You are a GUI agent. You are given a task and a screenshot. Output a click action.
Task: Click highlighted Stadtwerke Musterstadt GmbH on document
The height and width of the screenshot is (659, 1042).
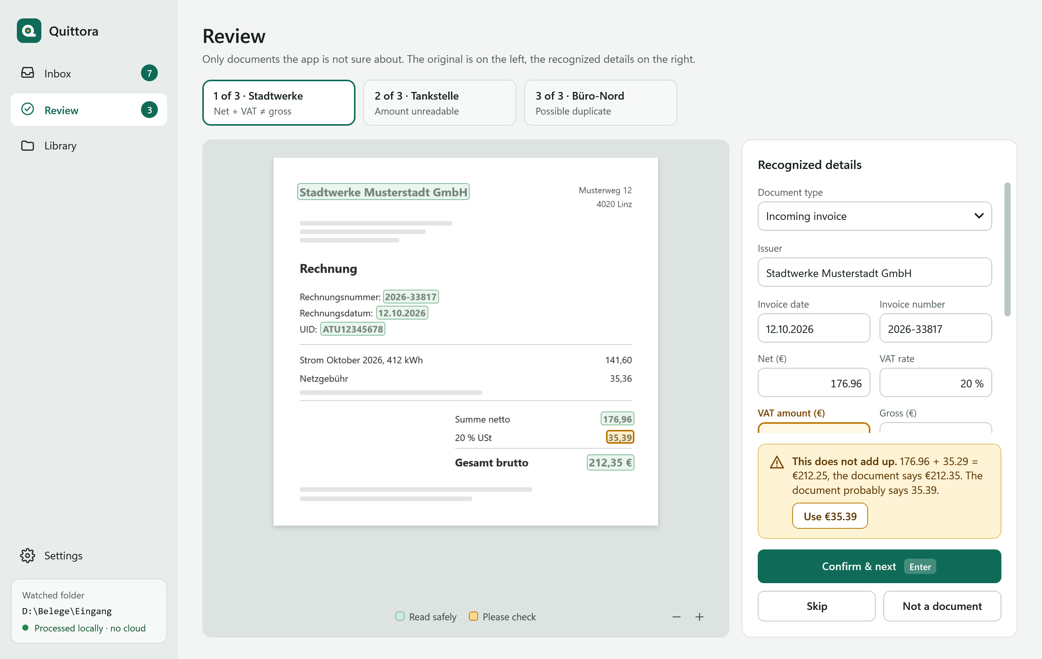coord(383,192)
